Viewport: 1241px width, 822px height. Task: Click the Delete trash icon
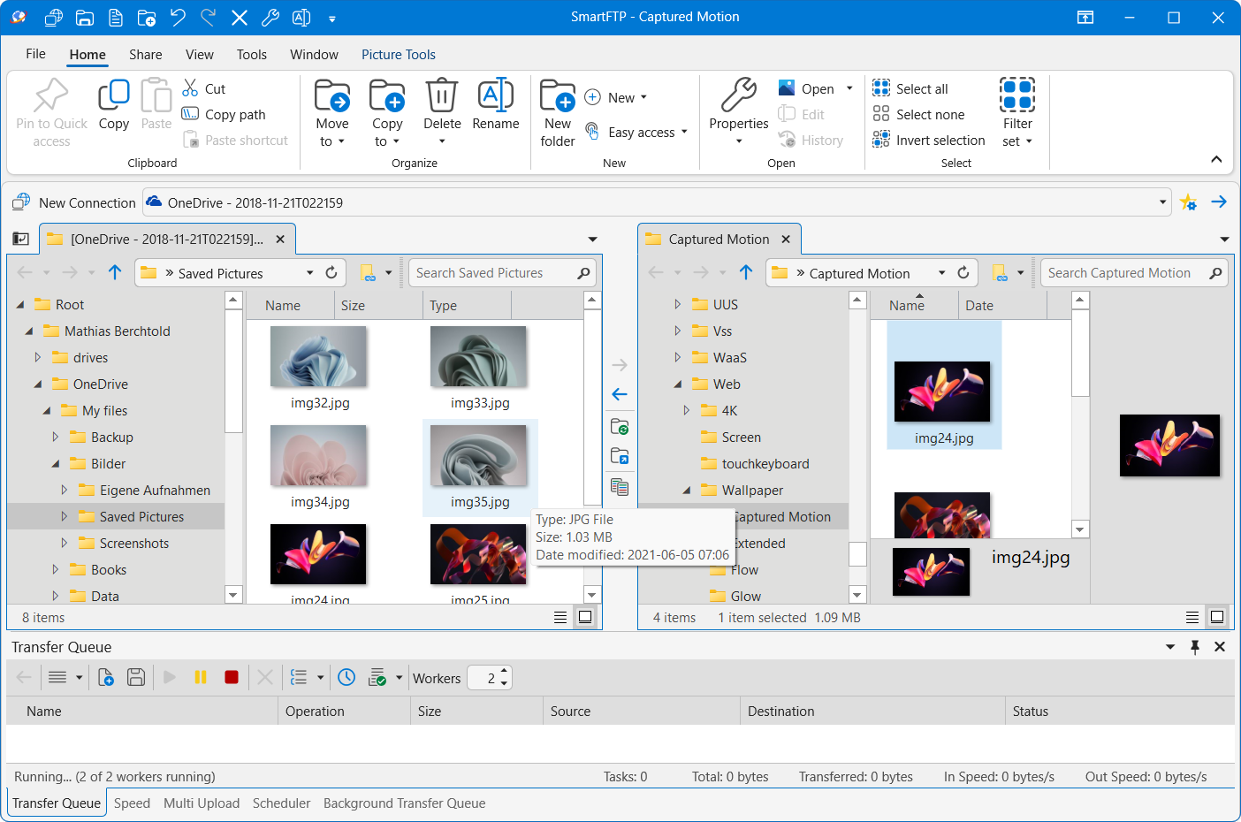coord(442,95)
